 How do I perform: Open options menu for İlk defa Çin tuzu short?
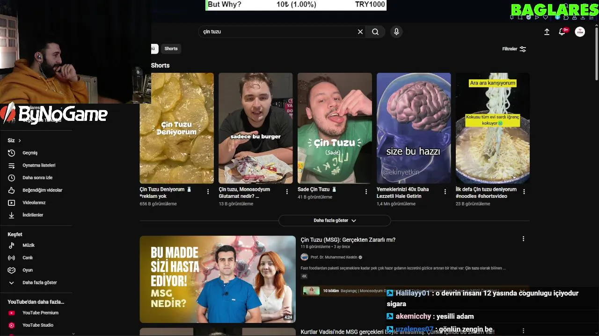click(x=524, y=192)
